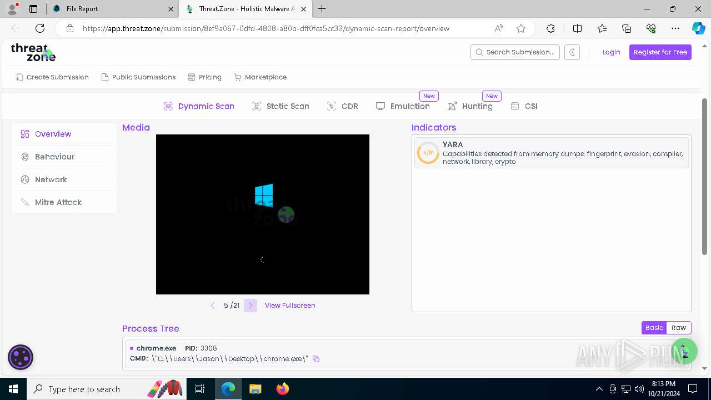Image resolution: width=711 pixels, height=400 pixels.
Task: Click the browser back arrow
Action: (16, 28)
